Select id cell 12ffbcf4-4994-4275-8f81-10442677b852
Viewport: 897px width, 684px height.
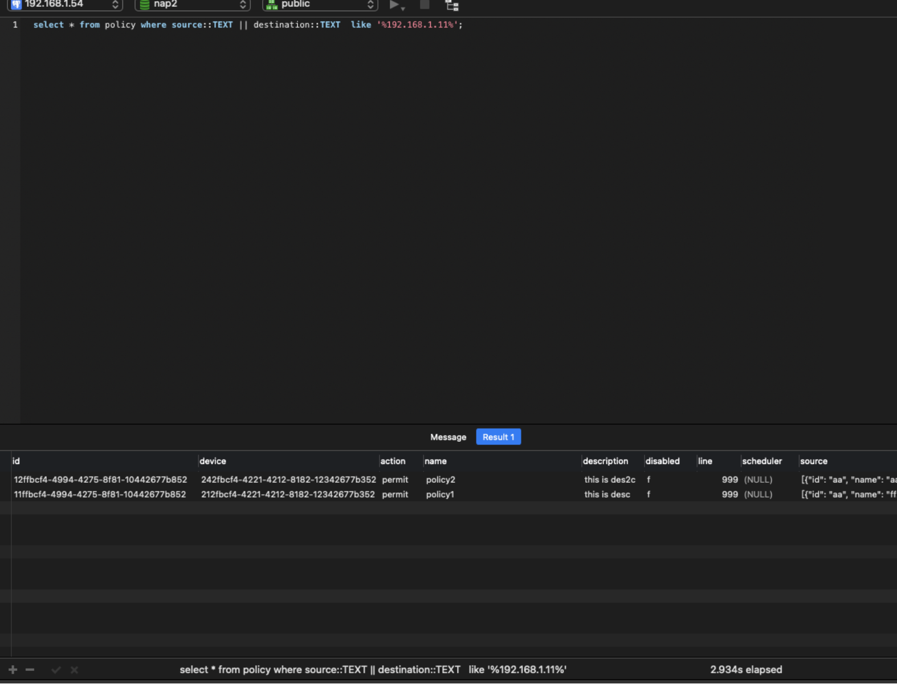100,480
